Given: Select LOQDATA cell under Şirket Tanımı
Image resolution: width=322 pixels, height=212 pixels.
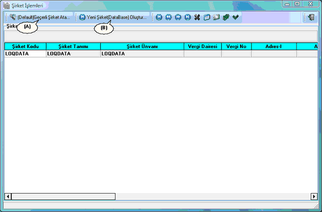Looking at the screenshot, I should [x=73, y=54].
